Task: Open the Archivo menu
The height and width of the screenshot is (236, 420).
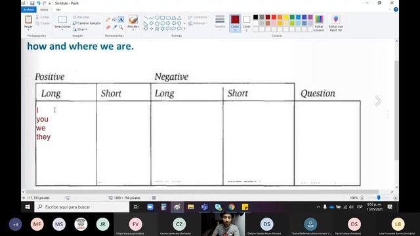Action: coord(29,10)
